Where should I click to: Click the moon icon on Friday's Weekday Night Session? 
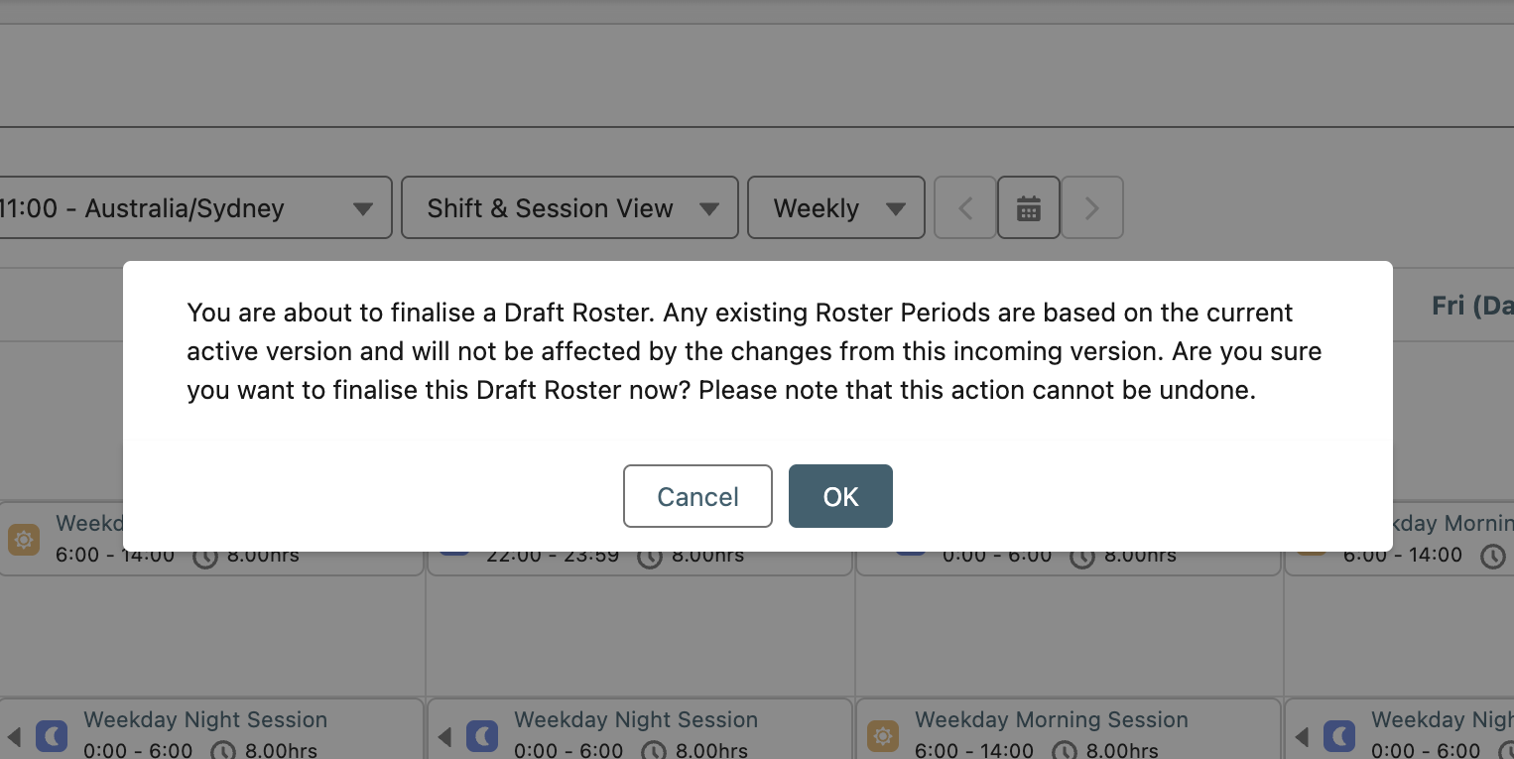click(1339, 736)
